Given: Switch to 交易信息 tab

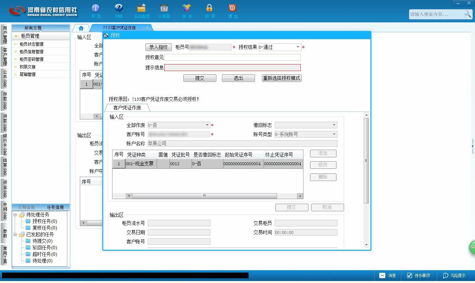Looking at the screenshot, I should (26, 207).
